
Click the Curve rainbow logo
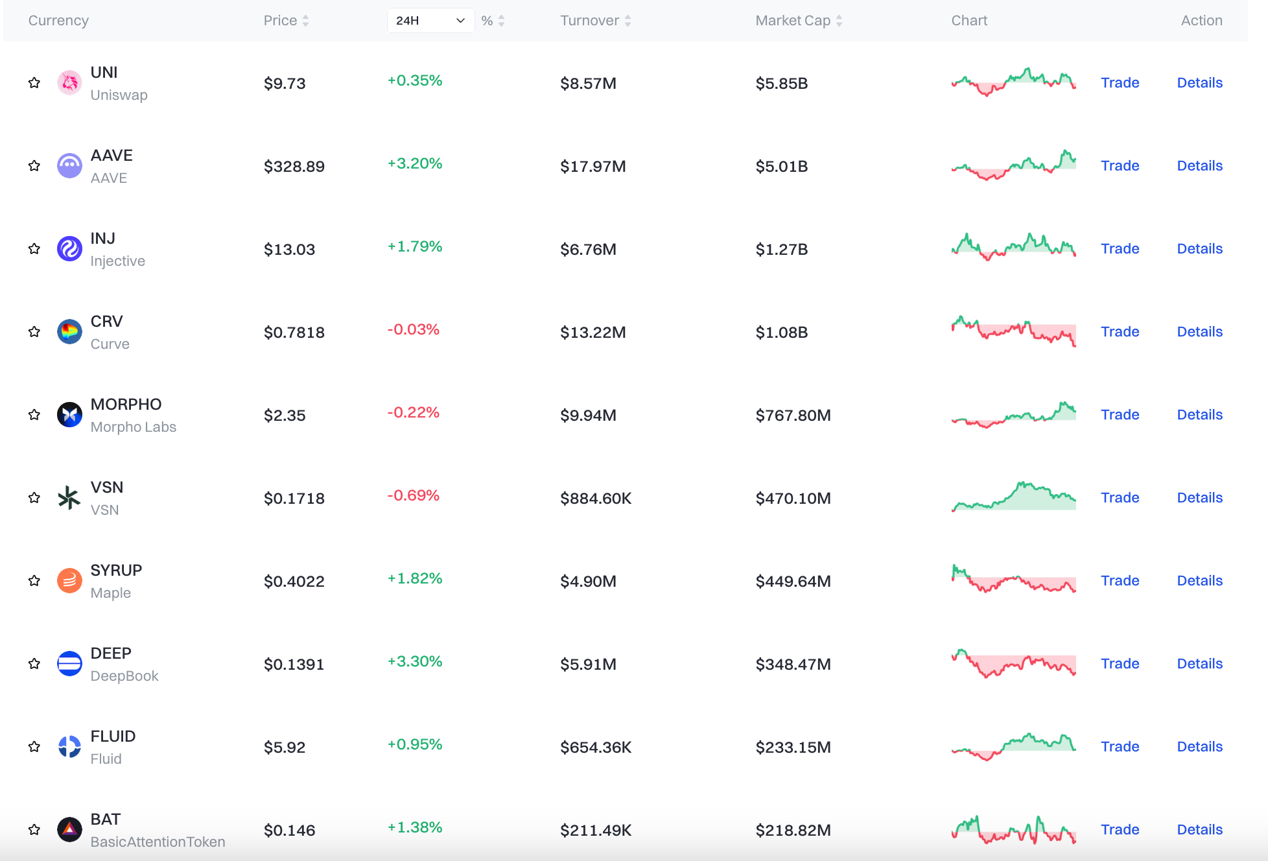[69, 332]
